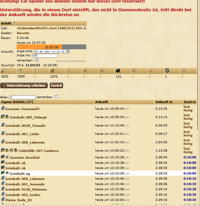200x206 pixels.
Task: Focus the delay input field
Action: tap(23, 97)
